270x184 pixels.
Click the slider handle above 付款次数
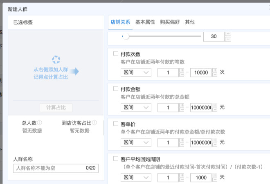(126, 37)
